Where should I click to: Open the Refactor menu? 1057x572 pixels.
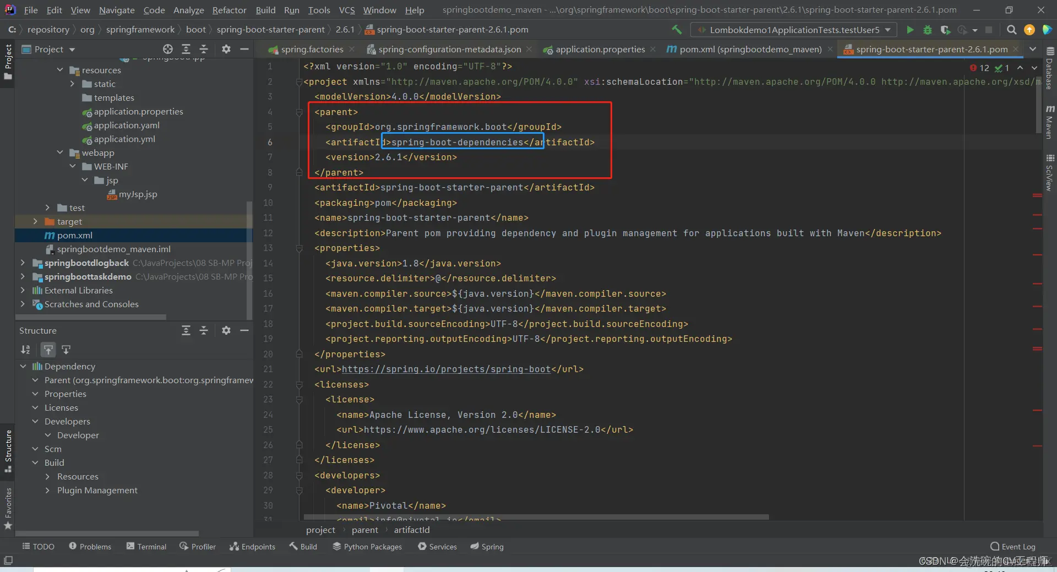[229, 10]
